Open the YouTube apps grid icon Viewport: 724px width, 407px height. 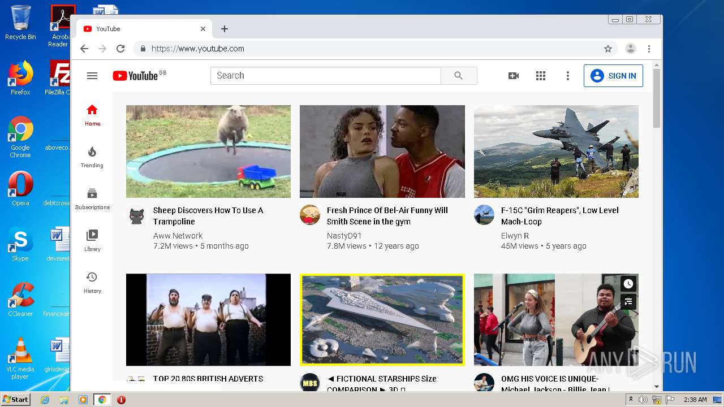click(541, 76)
